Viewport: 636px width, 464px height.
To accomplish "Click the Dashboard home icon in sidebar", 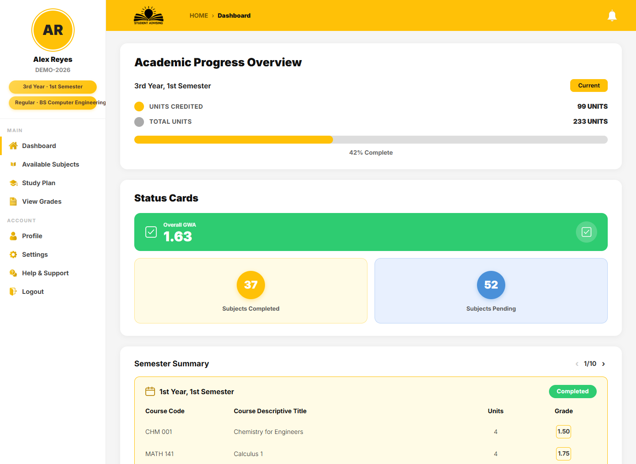I will tap(13, 146).
